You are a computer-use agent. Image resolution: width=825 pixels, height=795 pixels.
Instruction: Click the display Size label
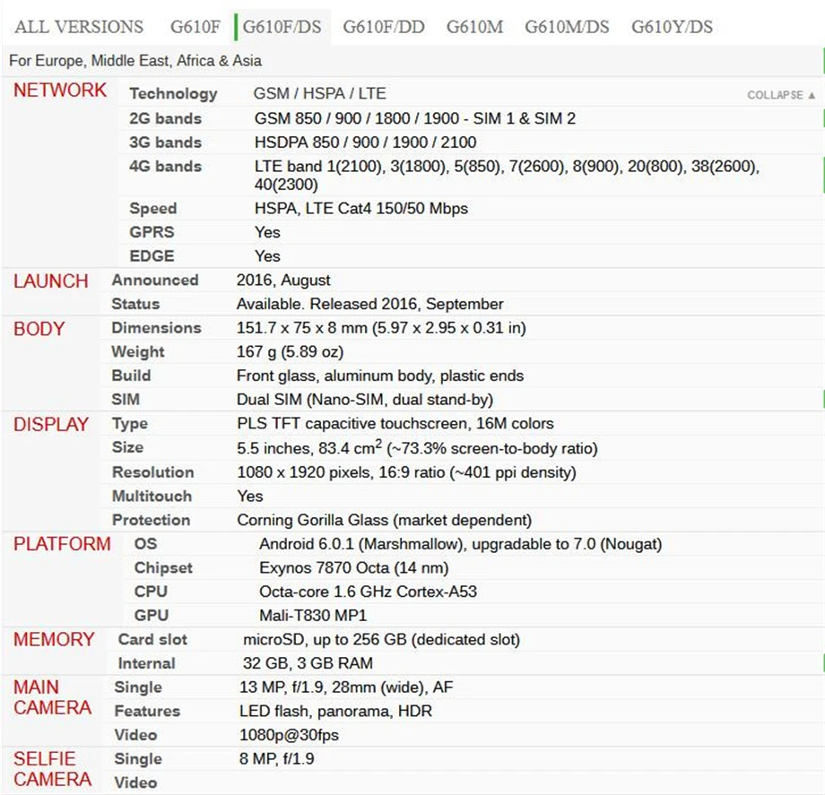pos(128,447)
